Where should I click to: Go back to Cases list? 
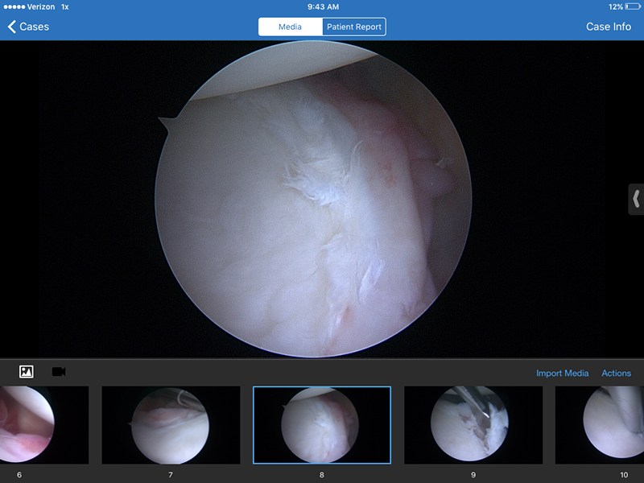point(28,27)
